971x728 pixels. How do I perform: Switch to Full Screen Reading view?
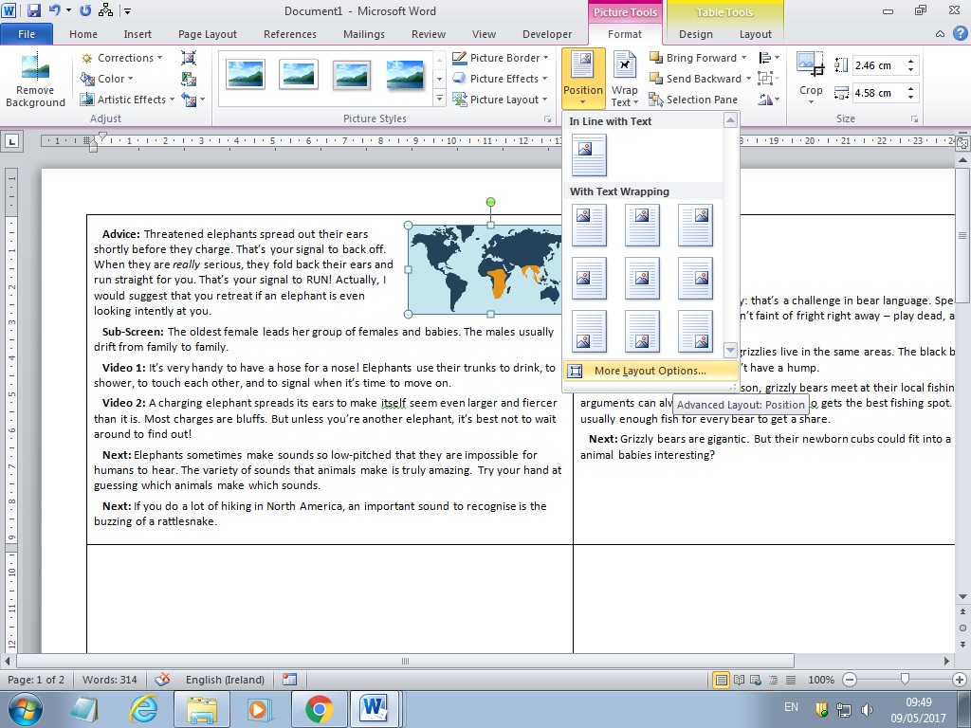point(739,680)
